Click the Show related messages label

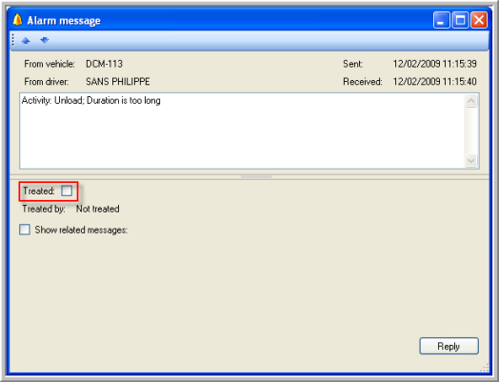(81, 230)
